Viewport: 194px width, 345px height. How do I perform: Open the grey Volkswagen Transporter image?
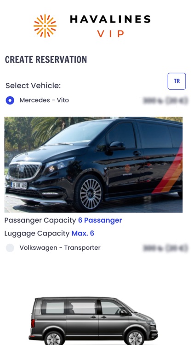(93, 321)
